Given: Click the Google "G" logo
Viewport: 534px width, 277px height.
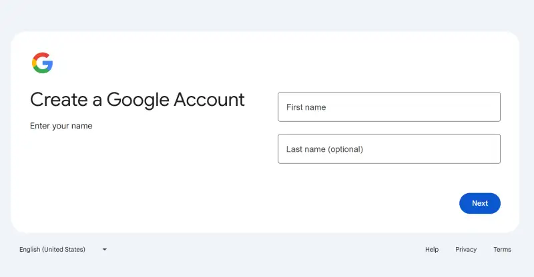Looking at the screenshot, I should click(x=42, y=63).
